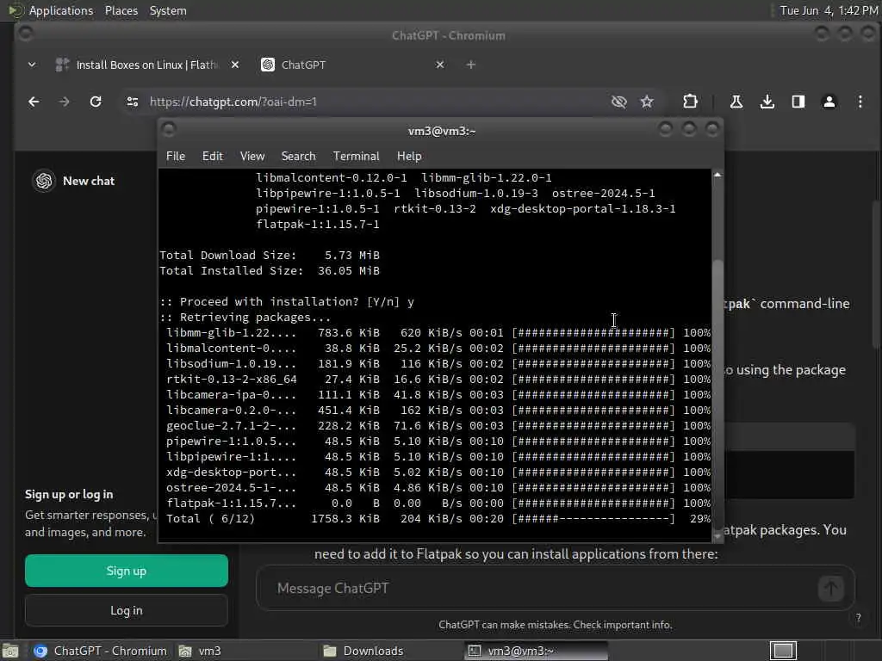Click the question mark help icon
This screenshot has width=882, height=661.
click(859, 618)
